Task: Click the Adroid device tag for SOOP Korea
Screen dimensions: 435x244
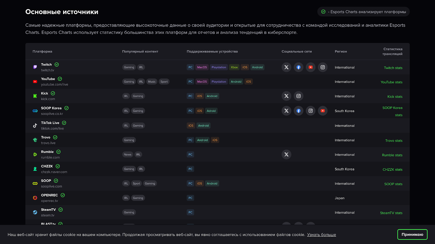Action: click(211, 111)
